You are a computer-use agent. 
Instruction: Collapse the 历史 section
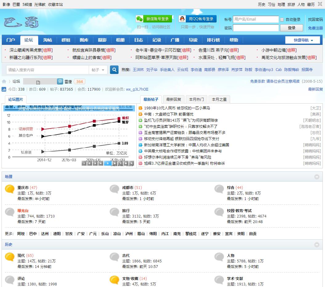pos(317,245)
